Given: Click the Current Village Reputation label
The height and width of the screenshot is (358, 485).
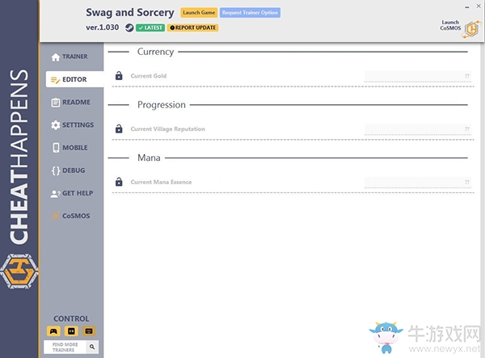Looking at the screenshot, I should tap(167, 129).
